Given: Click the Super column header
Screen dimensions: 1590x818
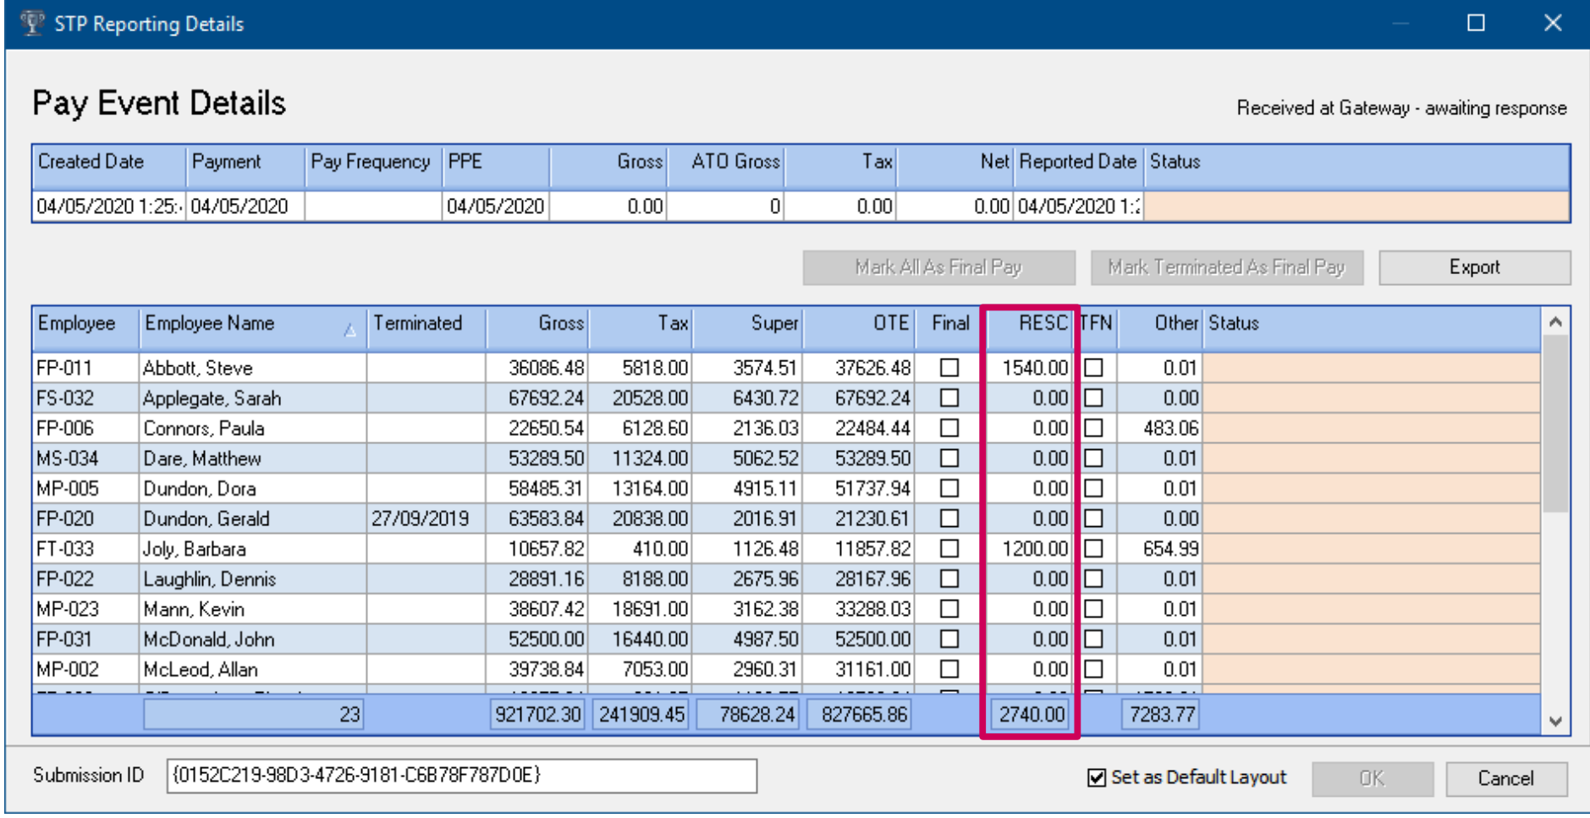Looking at the screenshot, I should tap(747, 328).
